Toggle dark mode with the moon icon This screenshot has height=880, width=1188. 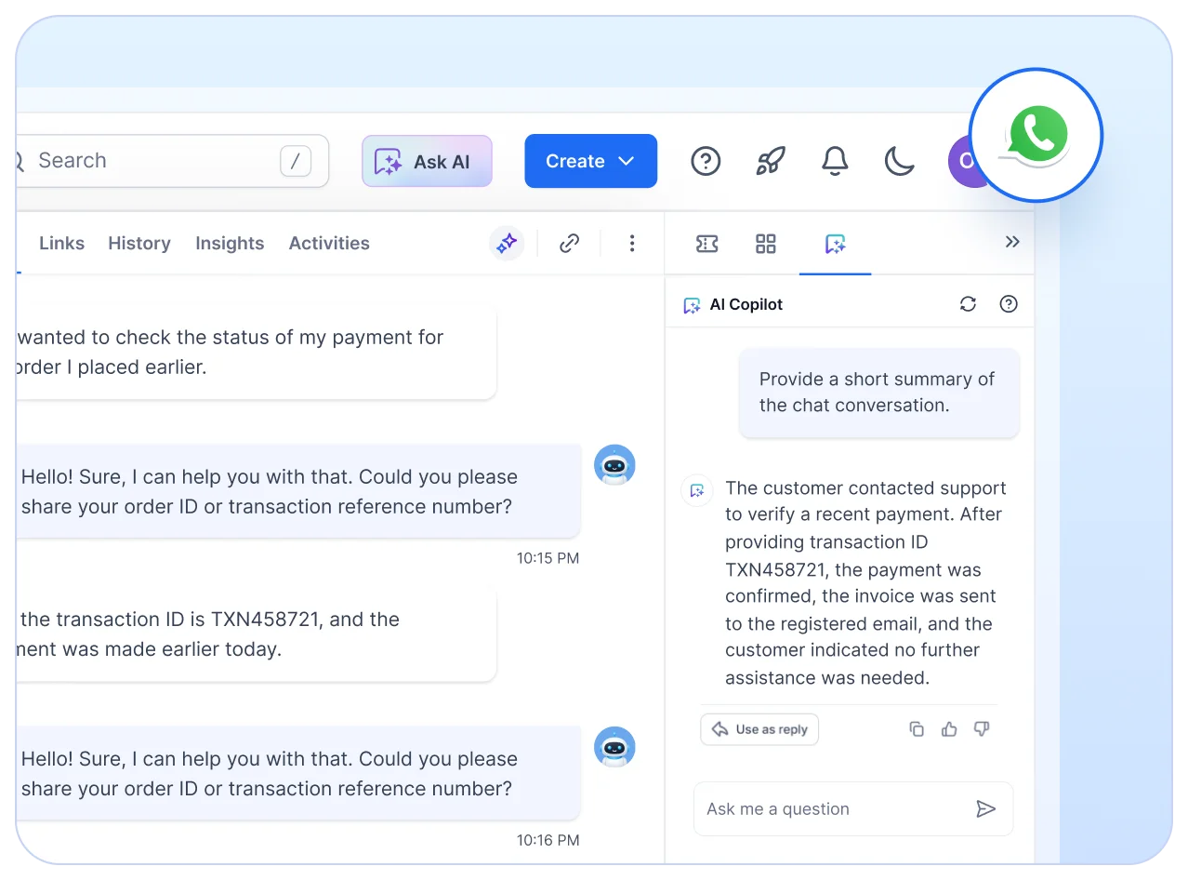point(898,160)
